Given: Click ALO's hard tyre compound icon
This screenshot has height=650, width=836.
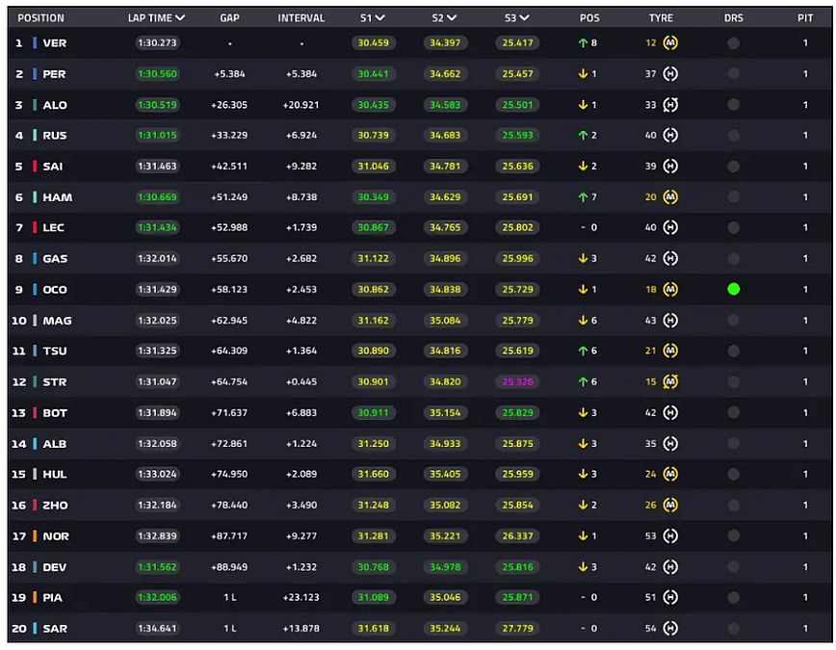Looking at the screenshot, I should (670, 105).
